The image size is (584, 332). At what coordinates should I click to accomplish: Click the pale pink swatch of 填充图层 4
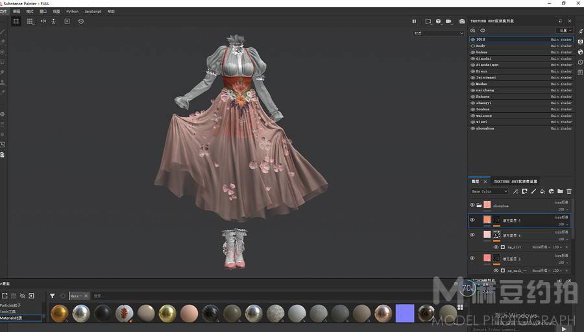point(487,235)
